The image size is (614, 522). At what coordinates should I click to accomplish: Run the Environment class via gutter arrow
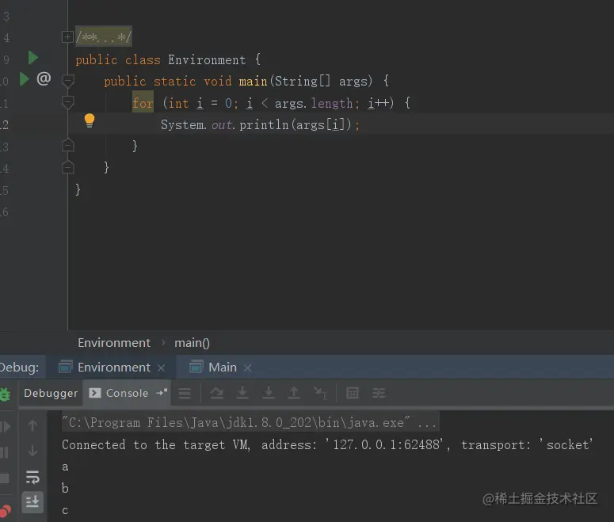coord(33,58)
